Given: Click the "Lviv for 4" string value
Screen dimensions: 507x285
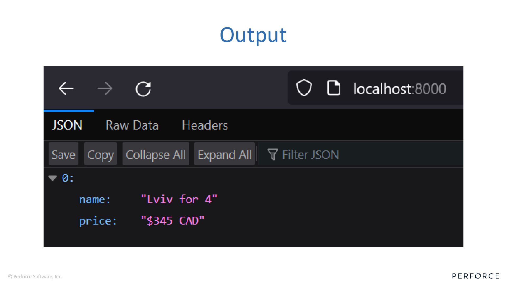Looking at the screenshot, I should [x=179, y=199].
